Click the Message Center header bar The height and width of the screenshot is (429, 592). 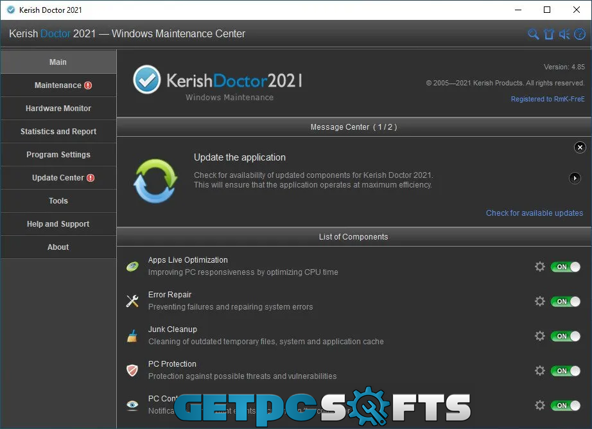pos(354,127)
